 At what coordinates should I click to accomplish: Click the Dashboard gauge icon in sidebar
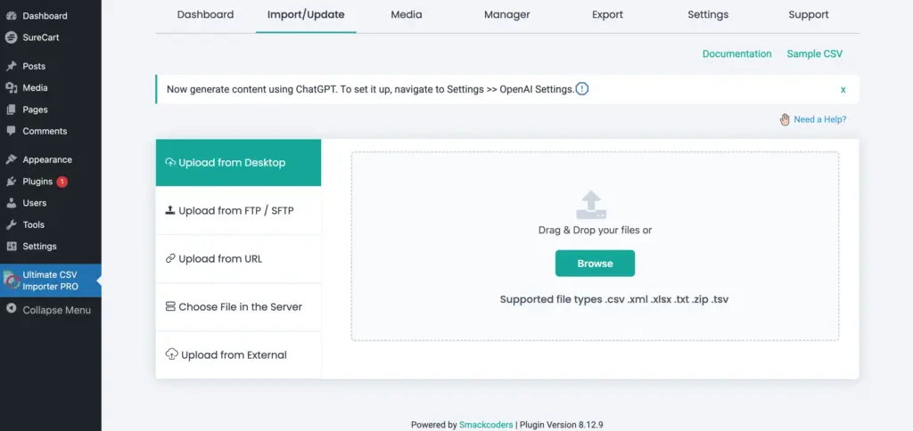coord(11,16)
